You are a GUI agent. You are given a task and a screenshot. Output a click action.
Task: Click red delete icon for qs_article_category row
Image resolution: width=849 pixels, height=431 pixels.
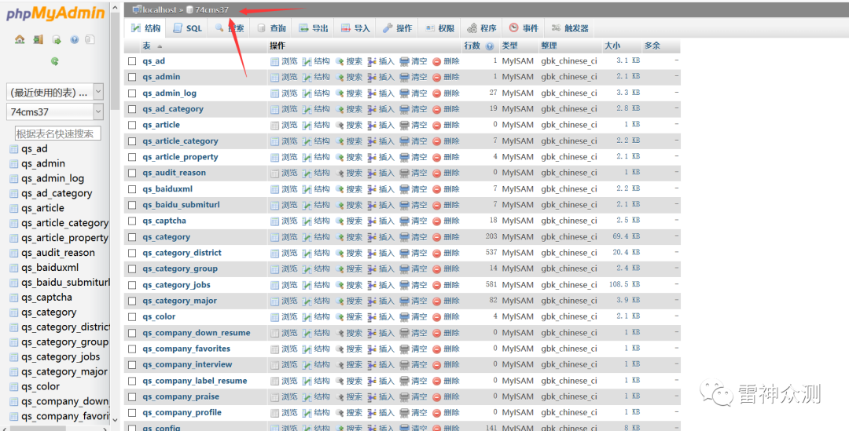[x=437, y=141]
